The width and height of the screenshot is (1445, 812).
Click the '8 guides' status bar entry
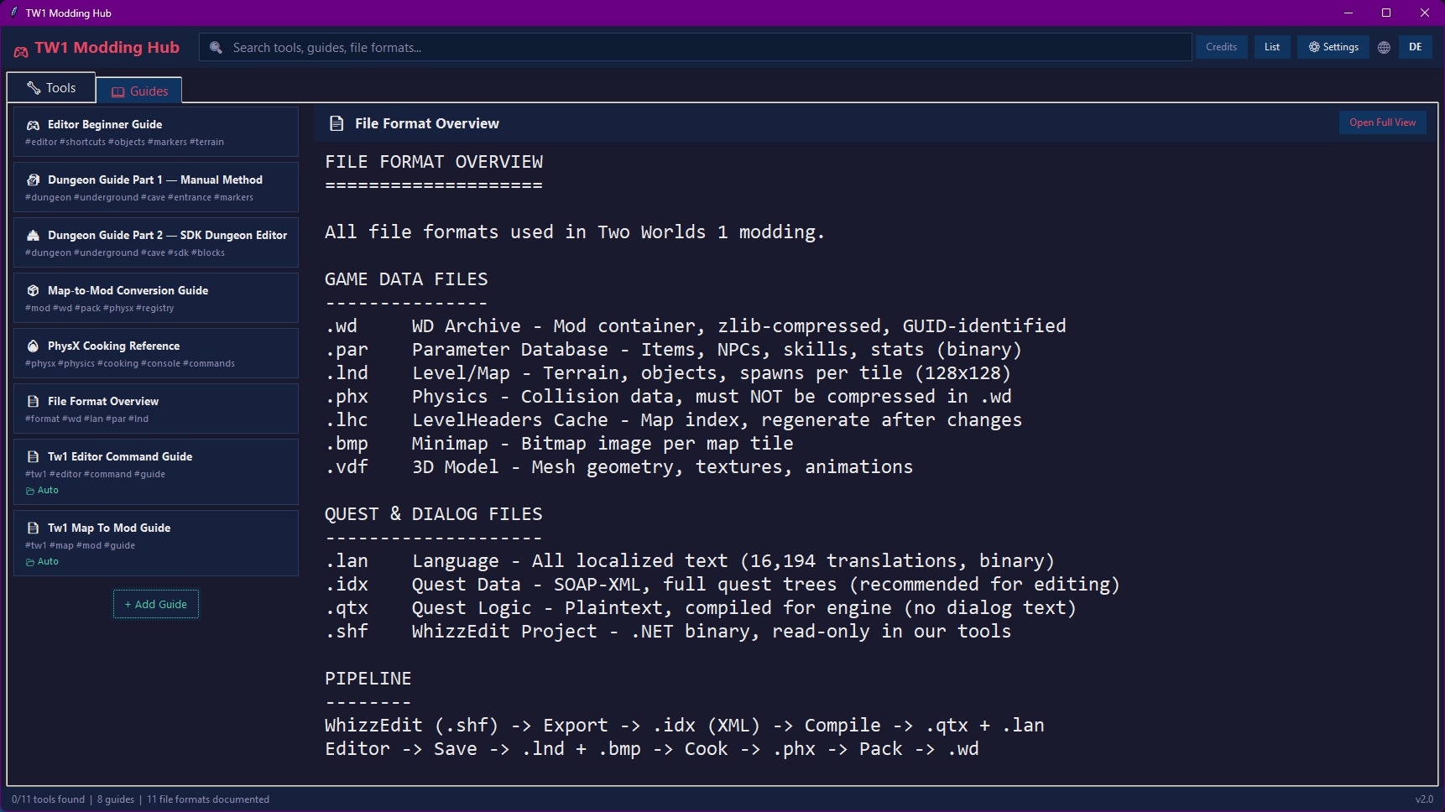click(116, 799)
